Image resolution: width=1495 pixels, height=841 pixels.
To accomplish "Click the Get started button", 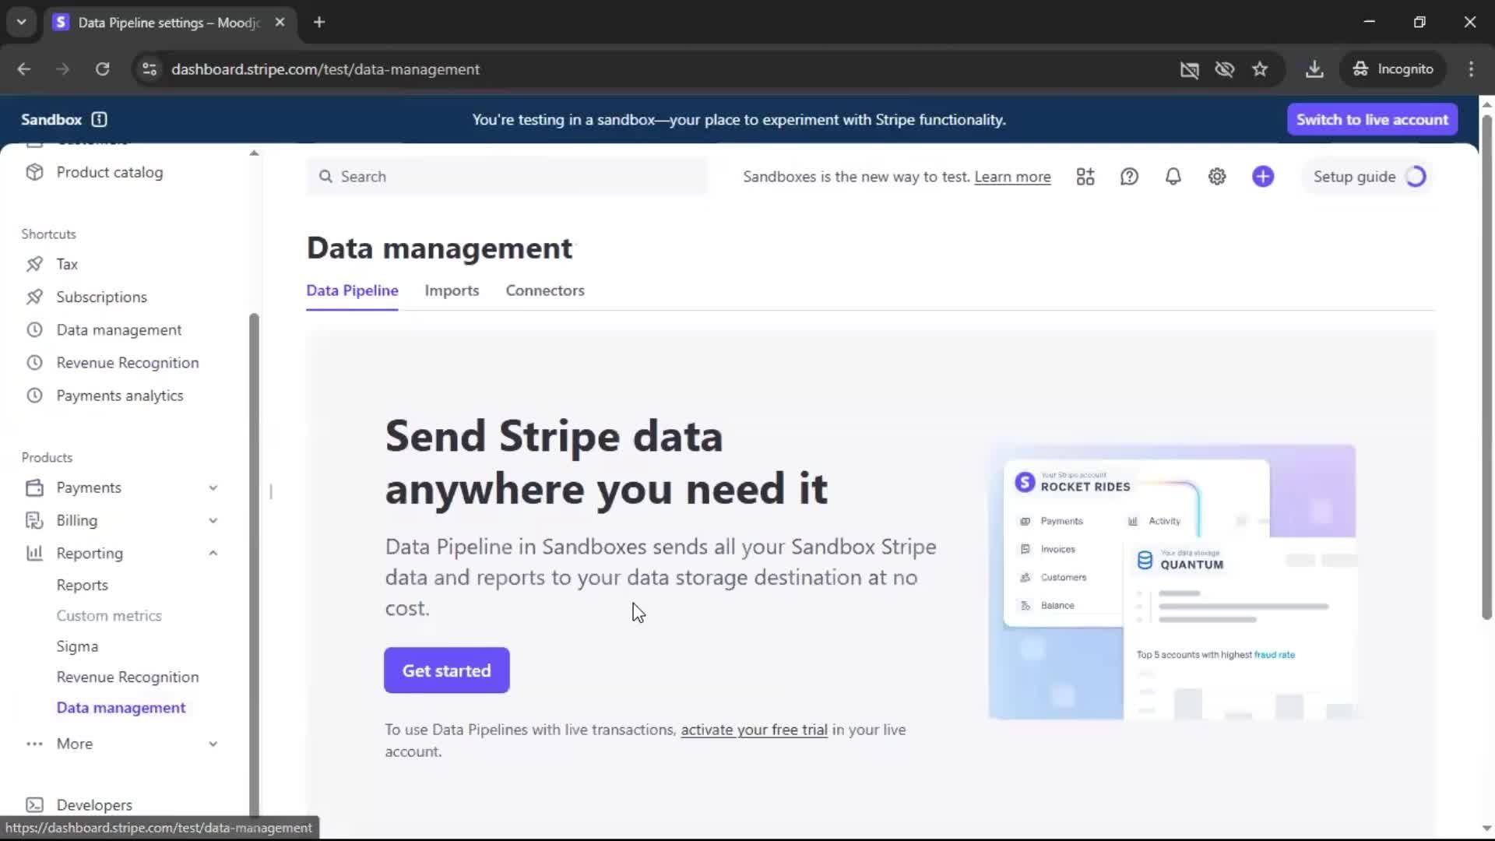I will click(x=446, y=670).
